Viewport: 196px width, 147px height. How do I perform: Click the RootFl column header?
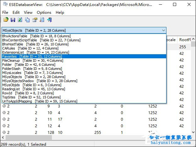[x=184, y=40]
